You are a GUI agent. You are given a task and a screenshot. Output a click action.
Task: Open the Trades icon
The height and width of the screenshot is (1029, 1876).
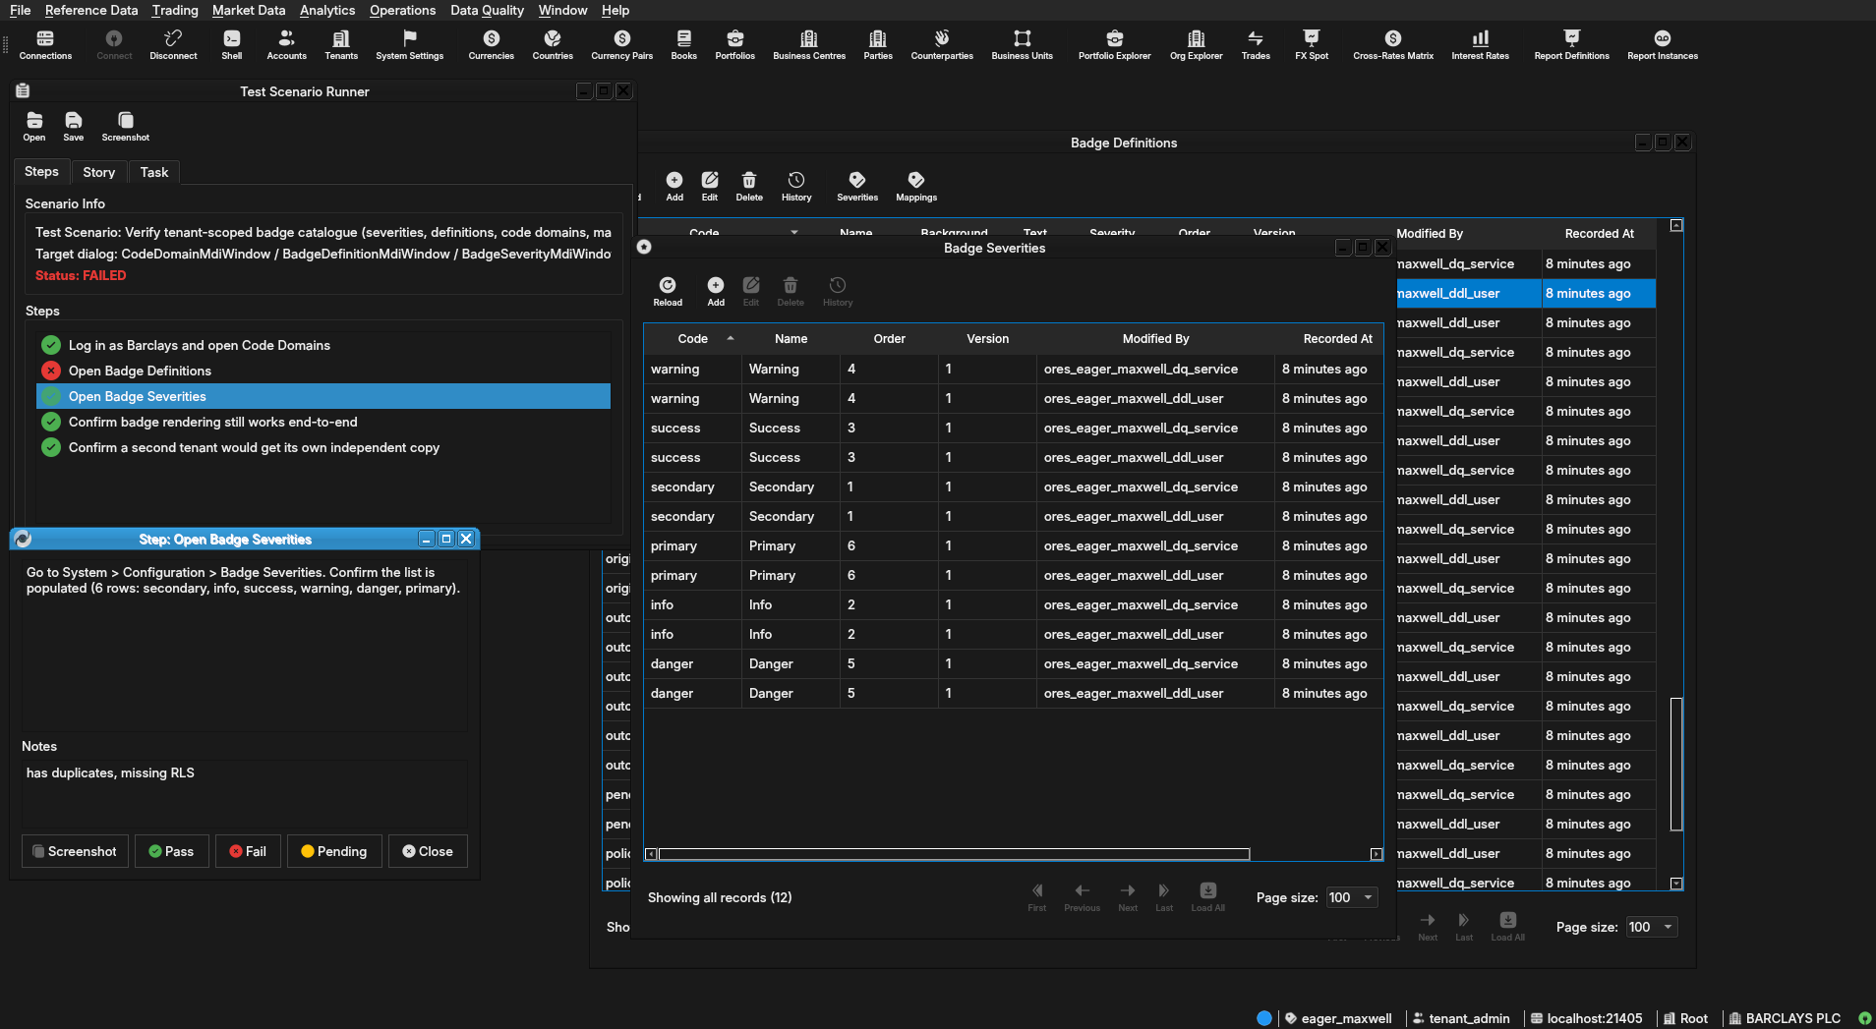pos(1256,44)
